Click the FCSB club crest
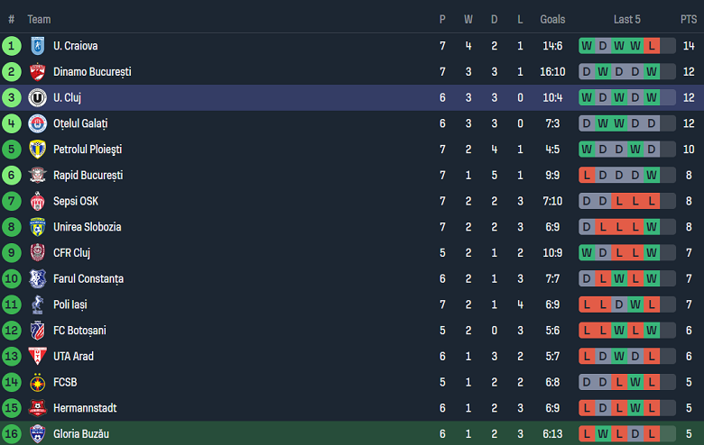704x445 pixels. [x=38, y=383]
